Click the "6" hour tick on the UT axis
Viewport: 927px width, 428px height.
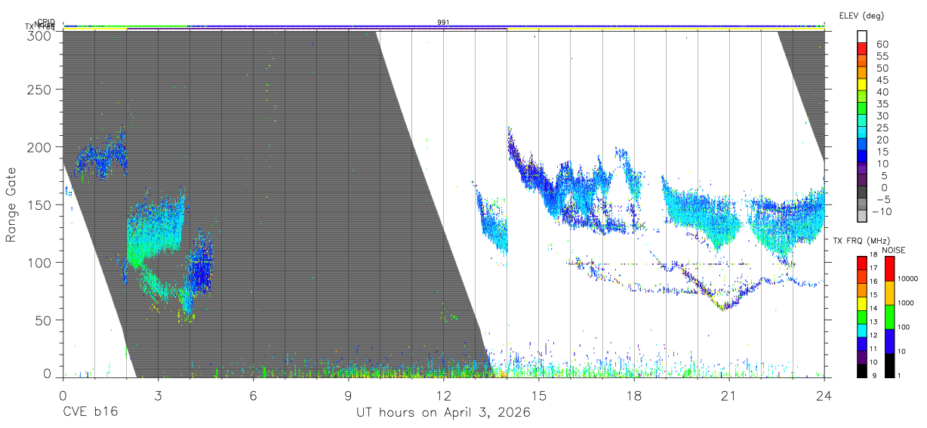click(x=253, y=395)
